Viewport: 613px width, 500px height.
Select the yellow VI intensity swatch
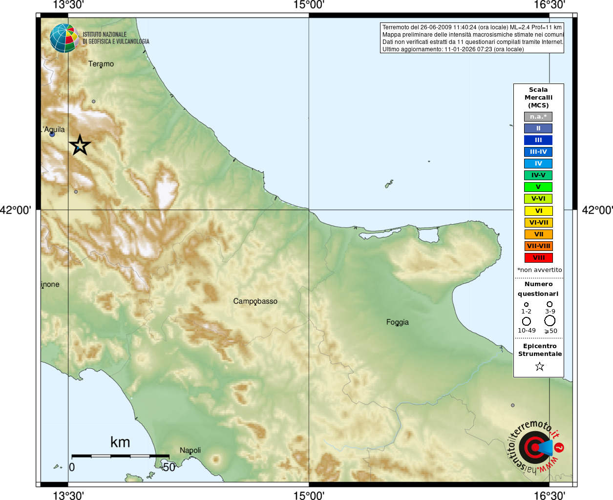click(x=538, y=211)
